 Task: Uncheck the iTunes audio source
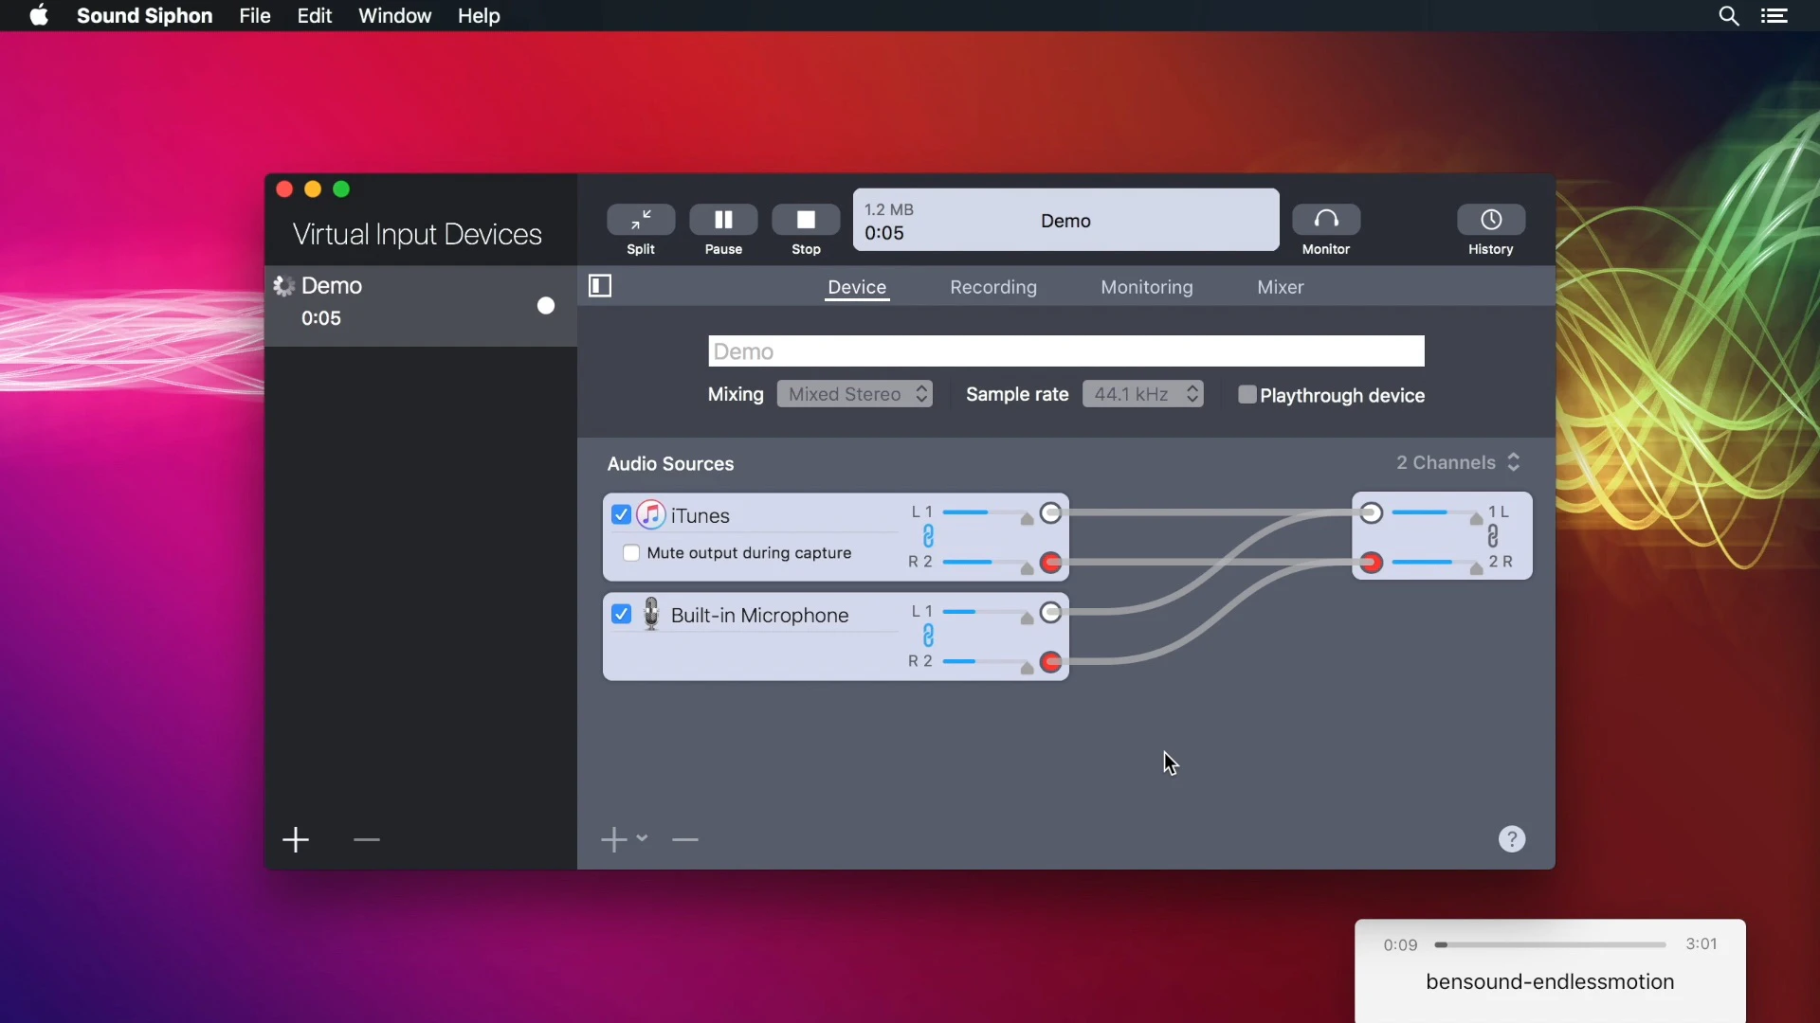pyautogui.click(x=621, y=514)
